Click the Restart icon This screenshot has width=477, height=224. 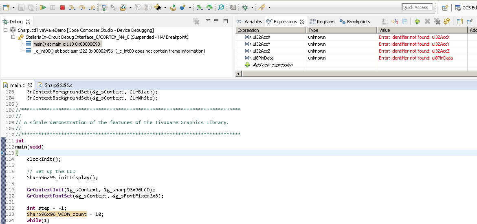(173, 7)
